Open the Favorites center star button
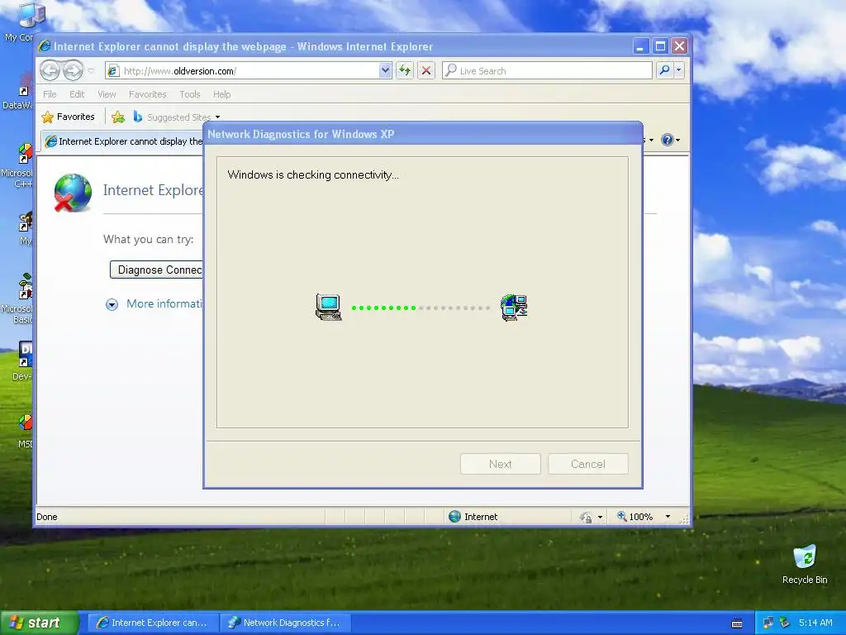Screen dimensions: 846x635 [68, 117]
